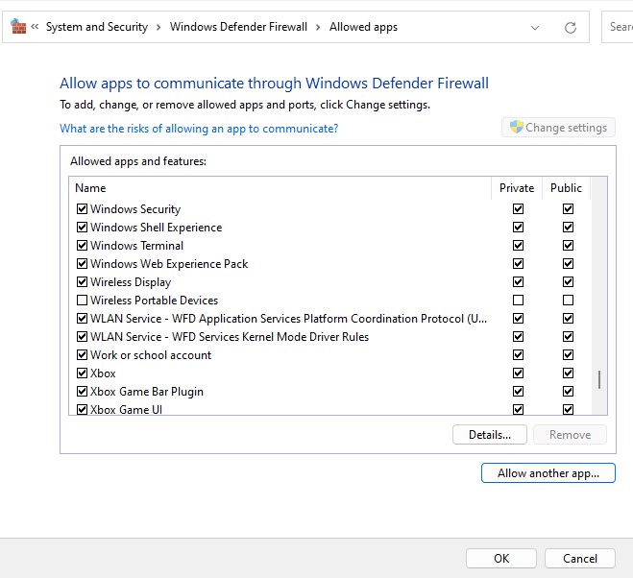Select Wireless Portable Devices row text

click(155, 301)
